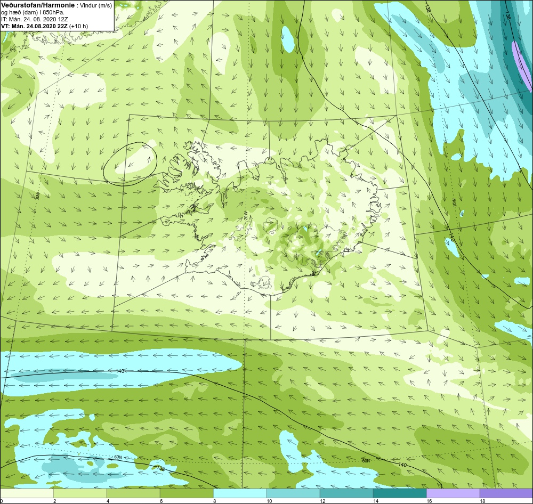Click the legend tick value '8'
Screen dimensions: 533x504
pos(214,501)
